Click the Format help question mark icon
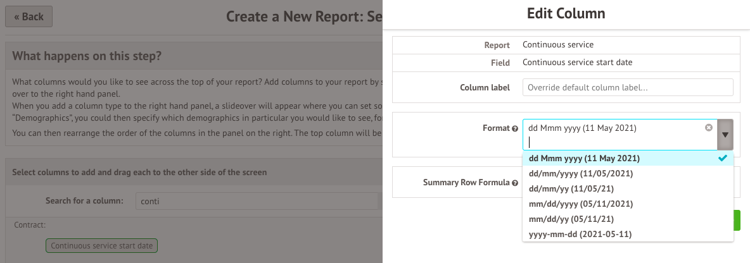Image resolution: width=750 pixels, height=263 pixels. [x=515, y=128]
